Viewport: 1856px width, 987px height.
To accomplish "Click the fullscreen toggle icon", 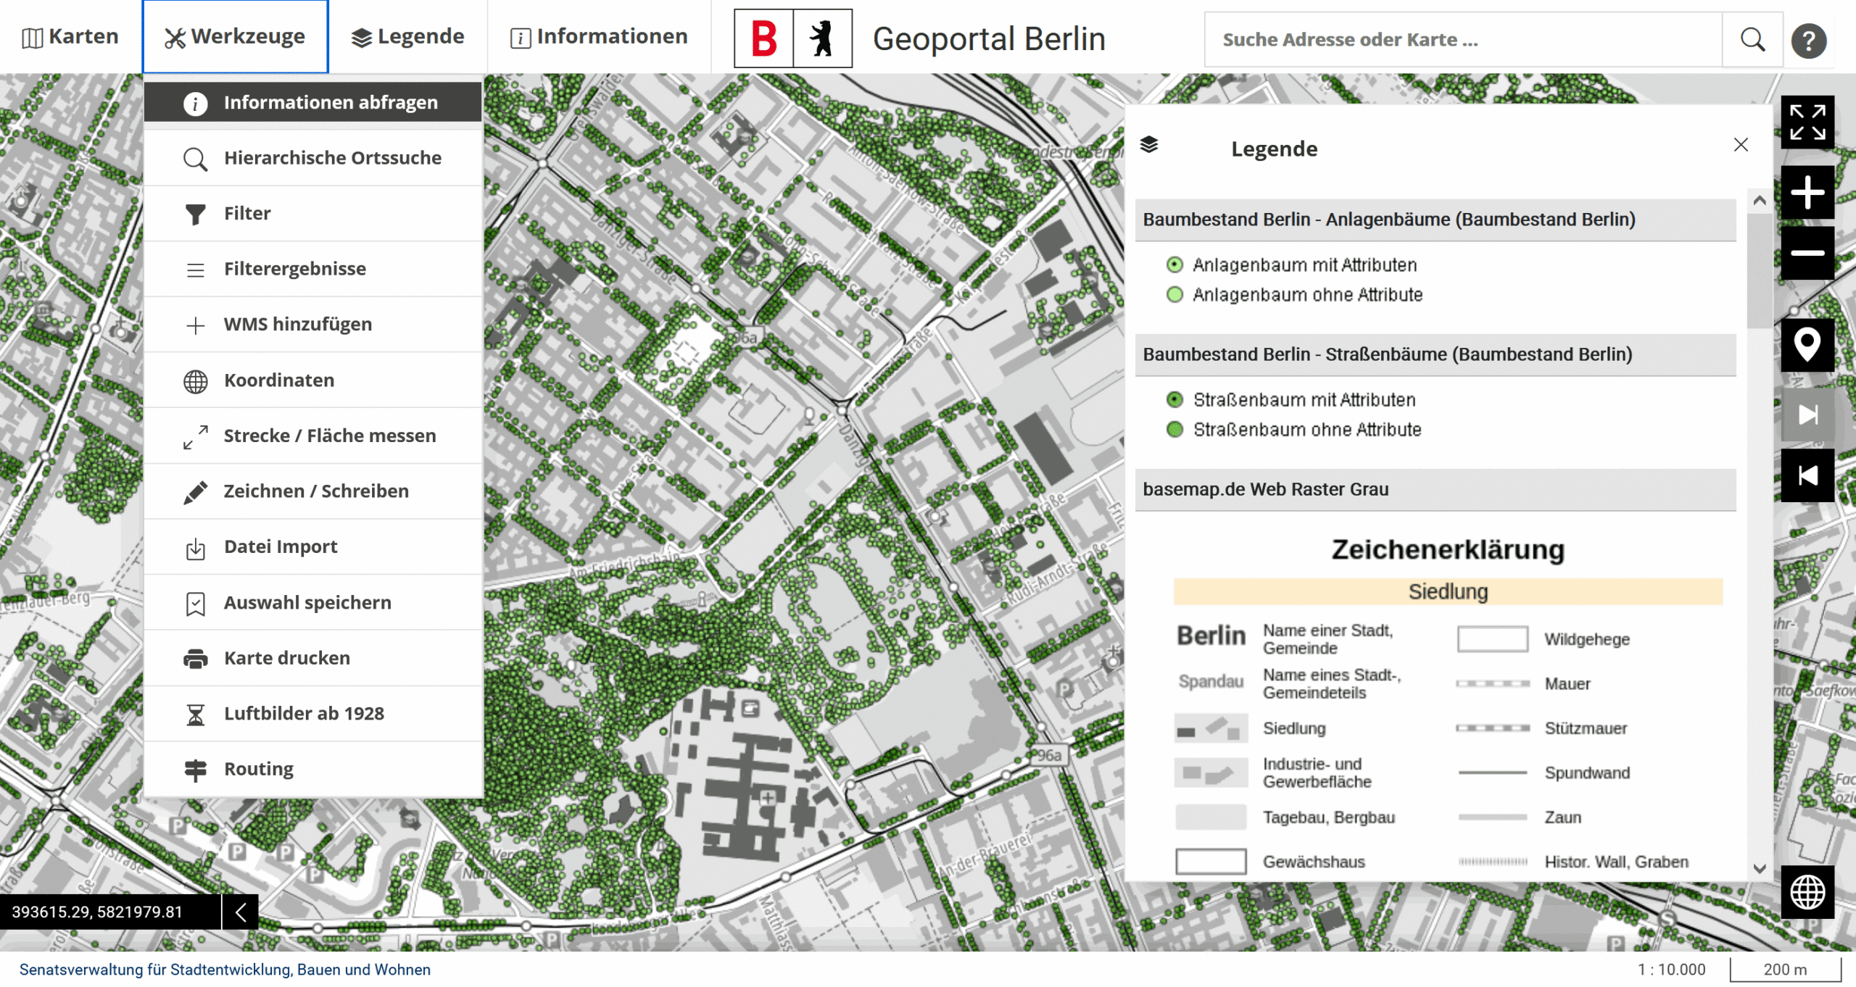I will pos(1807,122).
